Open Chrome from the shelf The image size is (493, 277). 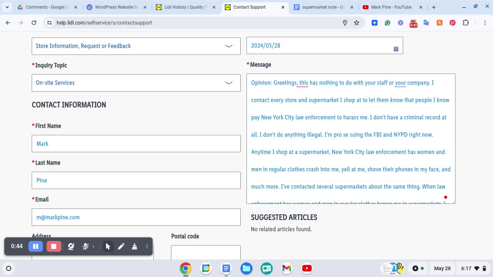(186, 269)
